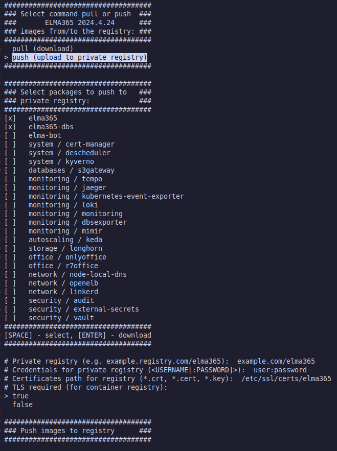
Task: Select the monitoring / kubernetes-event-exporter entry
Action: [106, 197]
